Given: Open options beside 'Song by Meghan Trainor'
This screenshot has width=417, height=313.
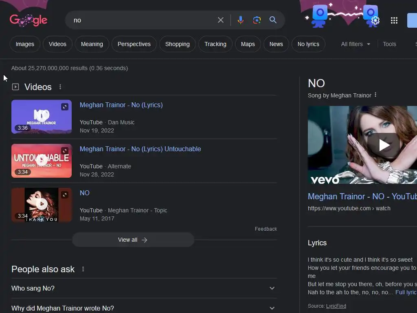Looking at the screenshot, I should coord(375,95).
